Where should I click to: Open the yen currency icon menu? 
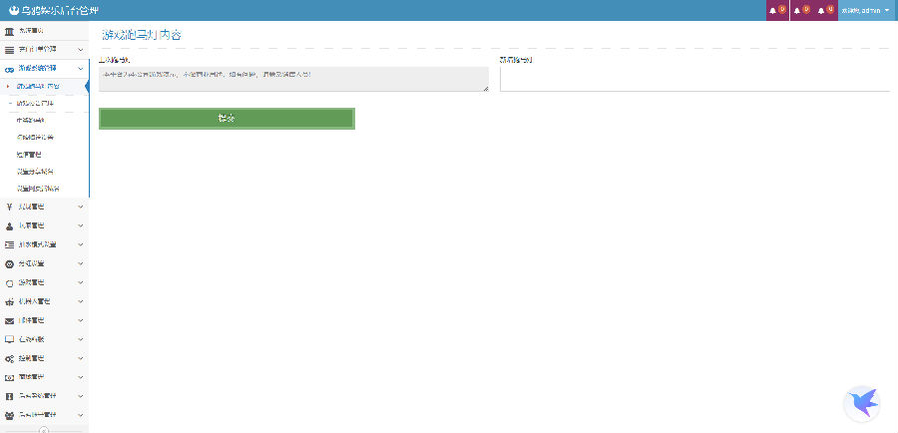(9, 207)
